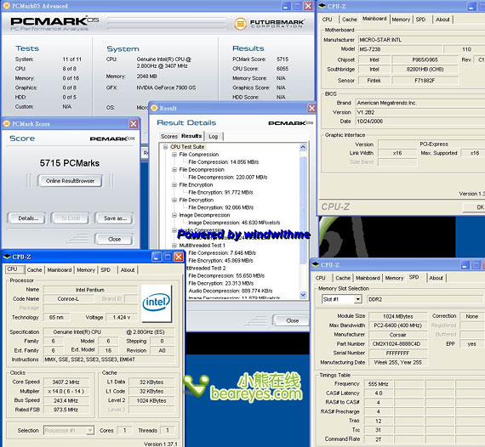This screenshot has width=485, height=447.
Task: Click 'File Decompression: 220.007 MB/s' result row
Action: click(228, 177)
